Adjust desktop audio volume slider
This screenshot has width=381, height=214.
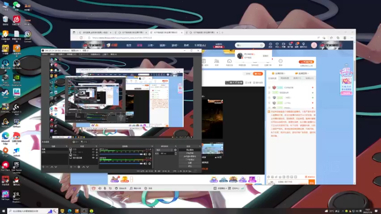pyautogui.click(x=121, y=164)
